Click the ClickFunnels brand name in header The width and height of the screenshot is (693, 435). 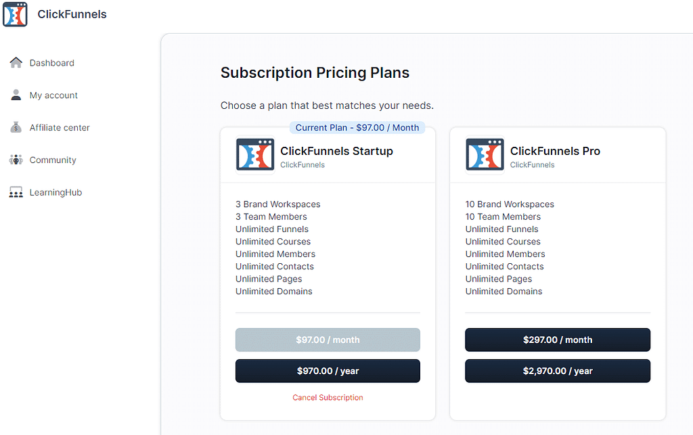(x=72, y=14)
